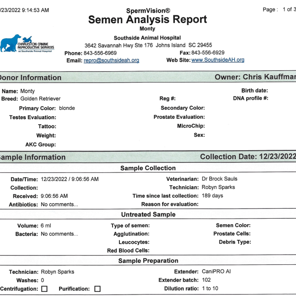Click the 'Weight:' label
This screenshot has height=296, width=296.
pyautogui.click(x=46, y=135)
